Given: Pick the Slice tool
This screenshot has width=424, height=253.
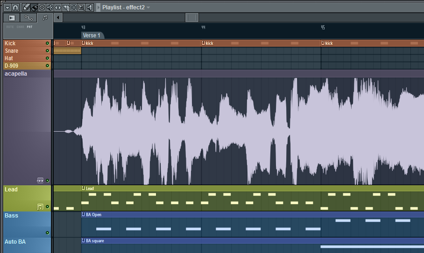Looking at the screenshot, I should pyautogui.click(x=66, y=7).
